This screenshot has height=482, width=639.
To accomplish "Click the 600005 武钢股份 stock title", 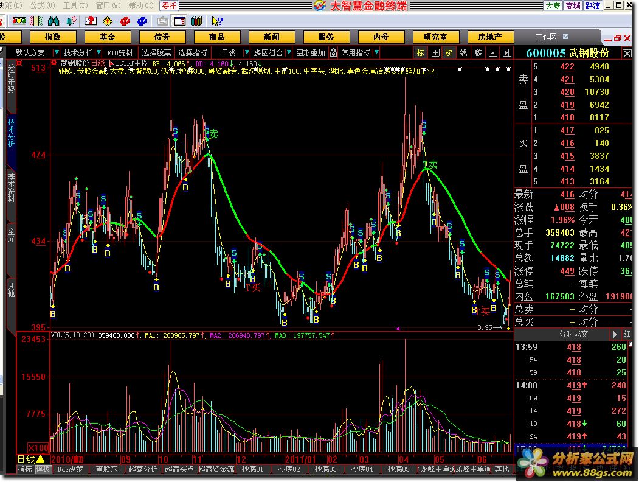I will [567, 53].
